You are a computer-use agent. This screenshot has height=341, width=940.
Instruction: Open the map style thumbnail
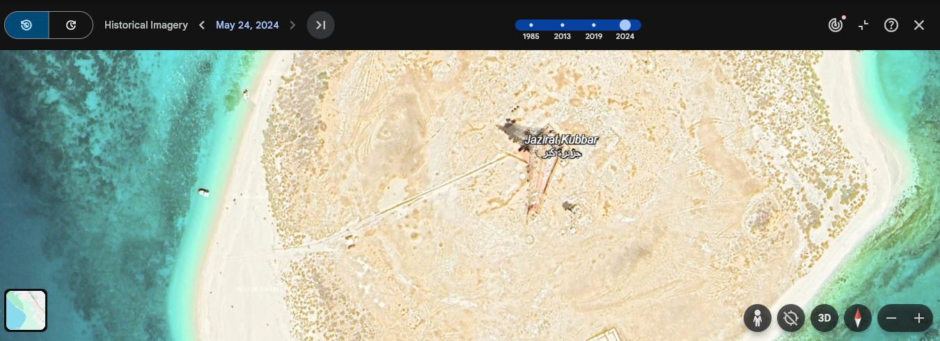pyautogui.click(x=26, y=310)
